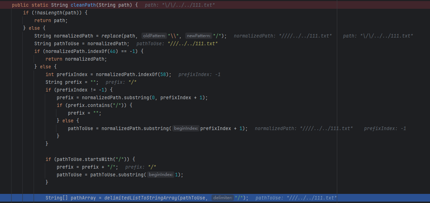Click the replace method call

[111, 36]
